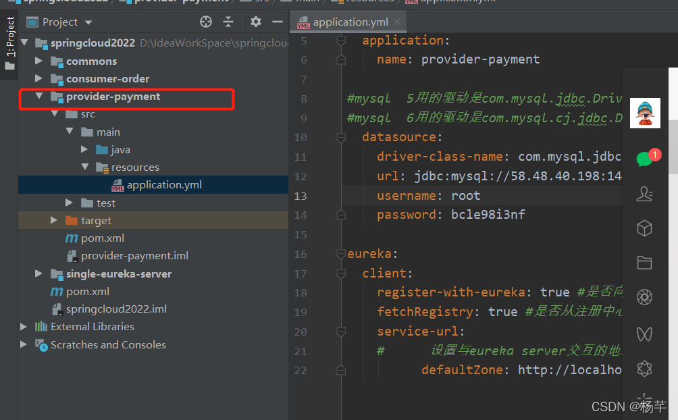678x420 pixels.
Task: Fold the service-url block at line 20
Action: pyautogui.click(x=341, y=332)
